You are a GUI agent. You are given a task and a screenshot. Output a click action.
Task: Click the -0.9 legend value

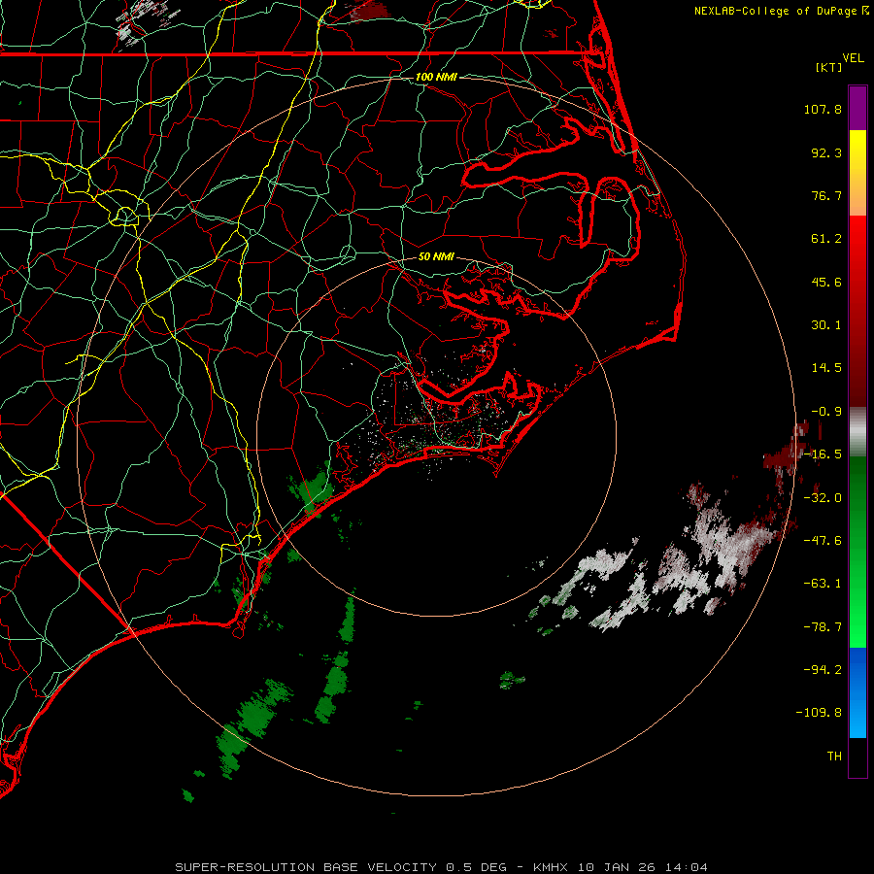point(826,412)
